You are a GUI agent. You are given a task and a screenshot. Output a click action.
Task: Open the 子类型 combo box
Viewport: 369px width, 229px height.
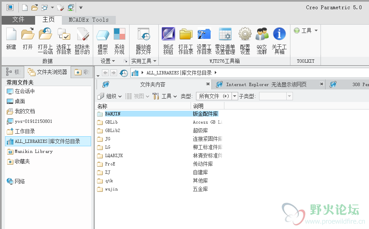276,96
